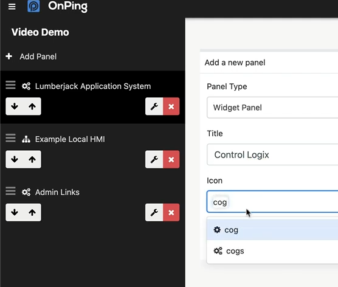Screen dimensions: 338x287
Task: Configure Admin Links with wrench icon
Action: click(154, 212)
